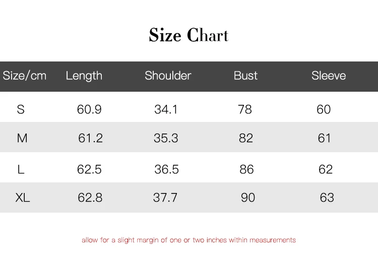The image size is (378, 258).
Task: Select the Shoulder column header
Action: point(168,76)
